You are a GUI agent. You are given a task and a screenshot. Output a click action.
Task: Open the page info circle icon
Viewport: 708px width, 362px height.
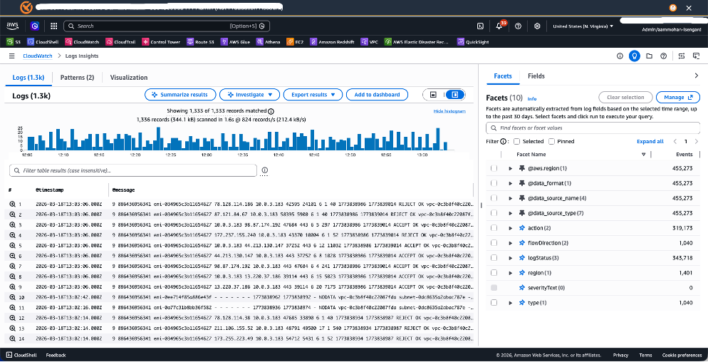620,56
